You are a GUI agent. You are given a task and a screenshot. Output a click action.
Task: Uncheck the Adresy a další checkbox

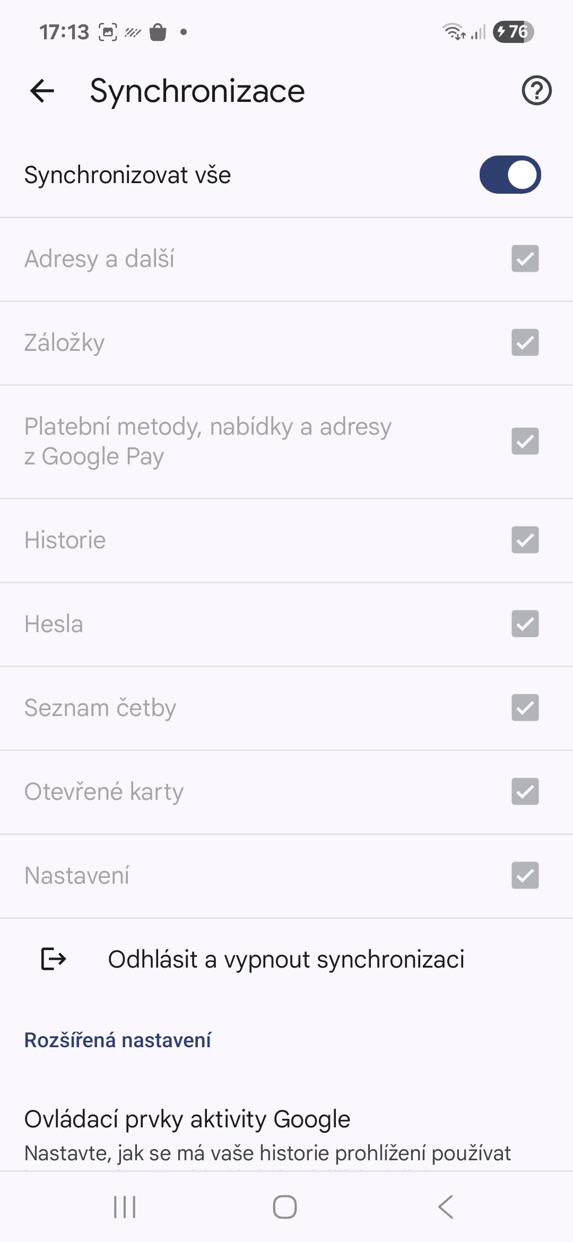pyautogui.click(x=525, y=258)
